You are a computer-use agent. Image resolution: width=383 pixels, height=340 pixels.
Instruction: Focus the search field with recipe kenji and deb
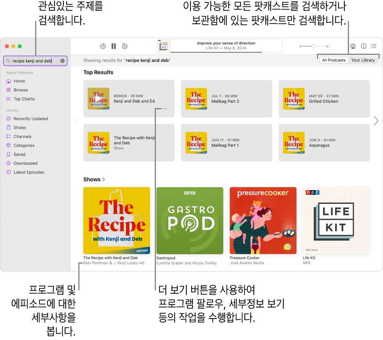pos(35,61)
